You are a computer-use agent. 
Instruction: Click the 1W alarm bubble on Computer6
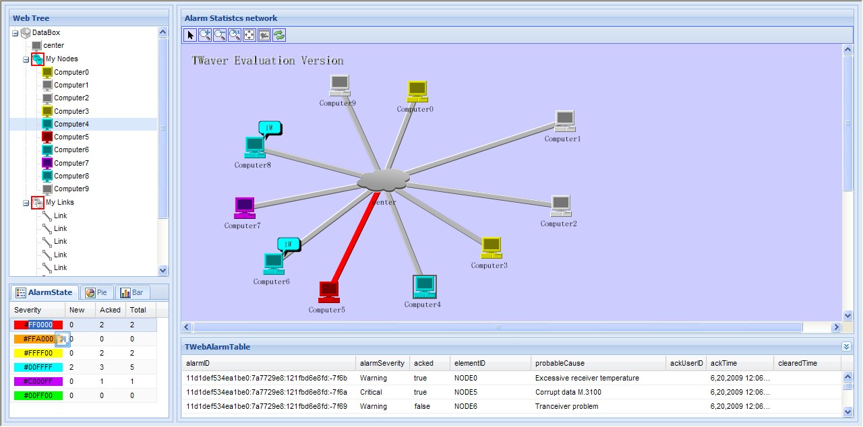(x=289, y=246)
